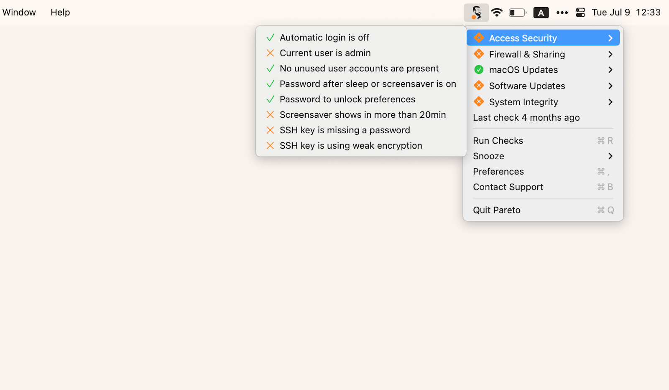Expand the Access Security submenu chevron
This screenshot has width=669, height=390.
pos(610,38)
